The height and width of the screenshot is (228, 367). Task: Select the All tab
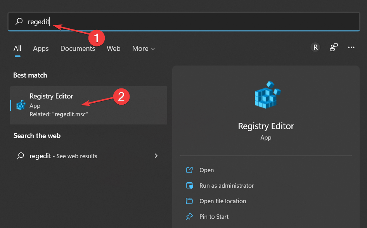(17, 48)
